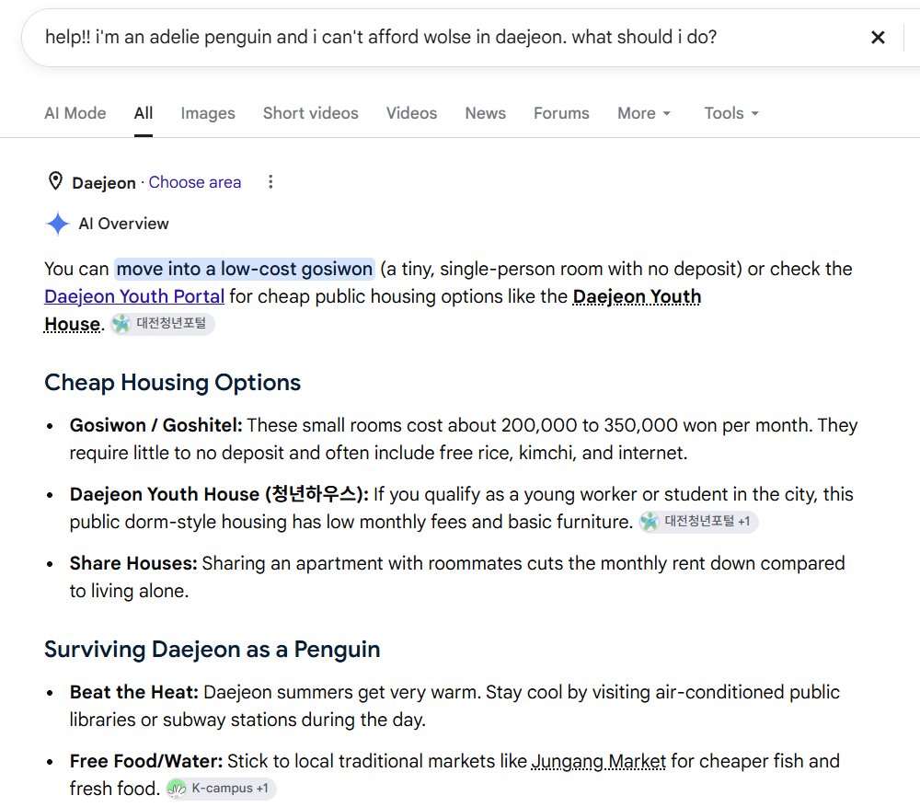Screen dimensions: 920x807
Task: Go to the Videos tab
Action: click(x=411, y=113)
